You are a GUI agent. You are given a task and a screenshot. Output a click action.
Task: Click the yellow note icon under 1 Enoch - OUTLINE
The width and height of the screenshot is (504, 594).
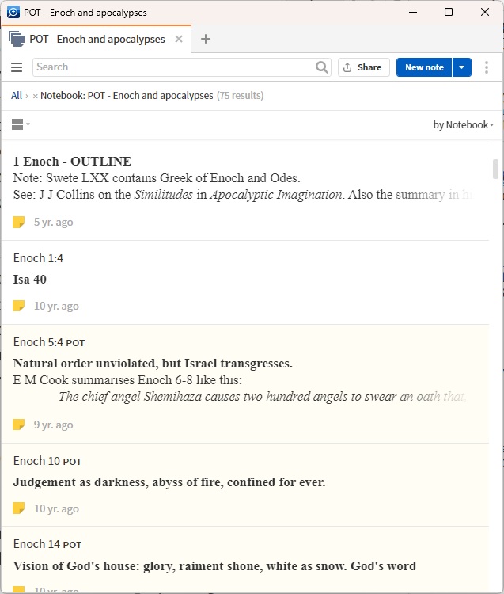click(19, 223)
